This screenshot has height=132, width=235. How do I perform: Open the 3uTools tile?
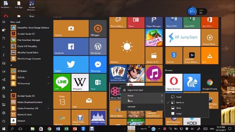click(174, 55)
